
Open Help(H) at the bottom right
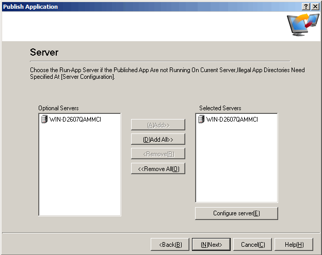(x=294, y=245)
